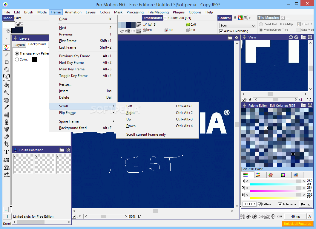Select Pick/Place Tiles in Map option
Viewport: 316px width, 229px height.
(261, 24)
